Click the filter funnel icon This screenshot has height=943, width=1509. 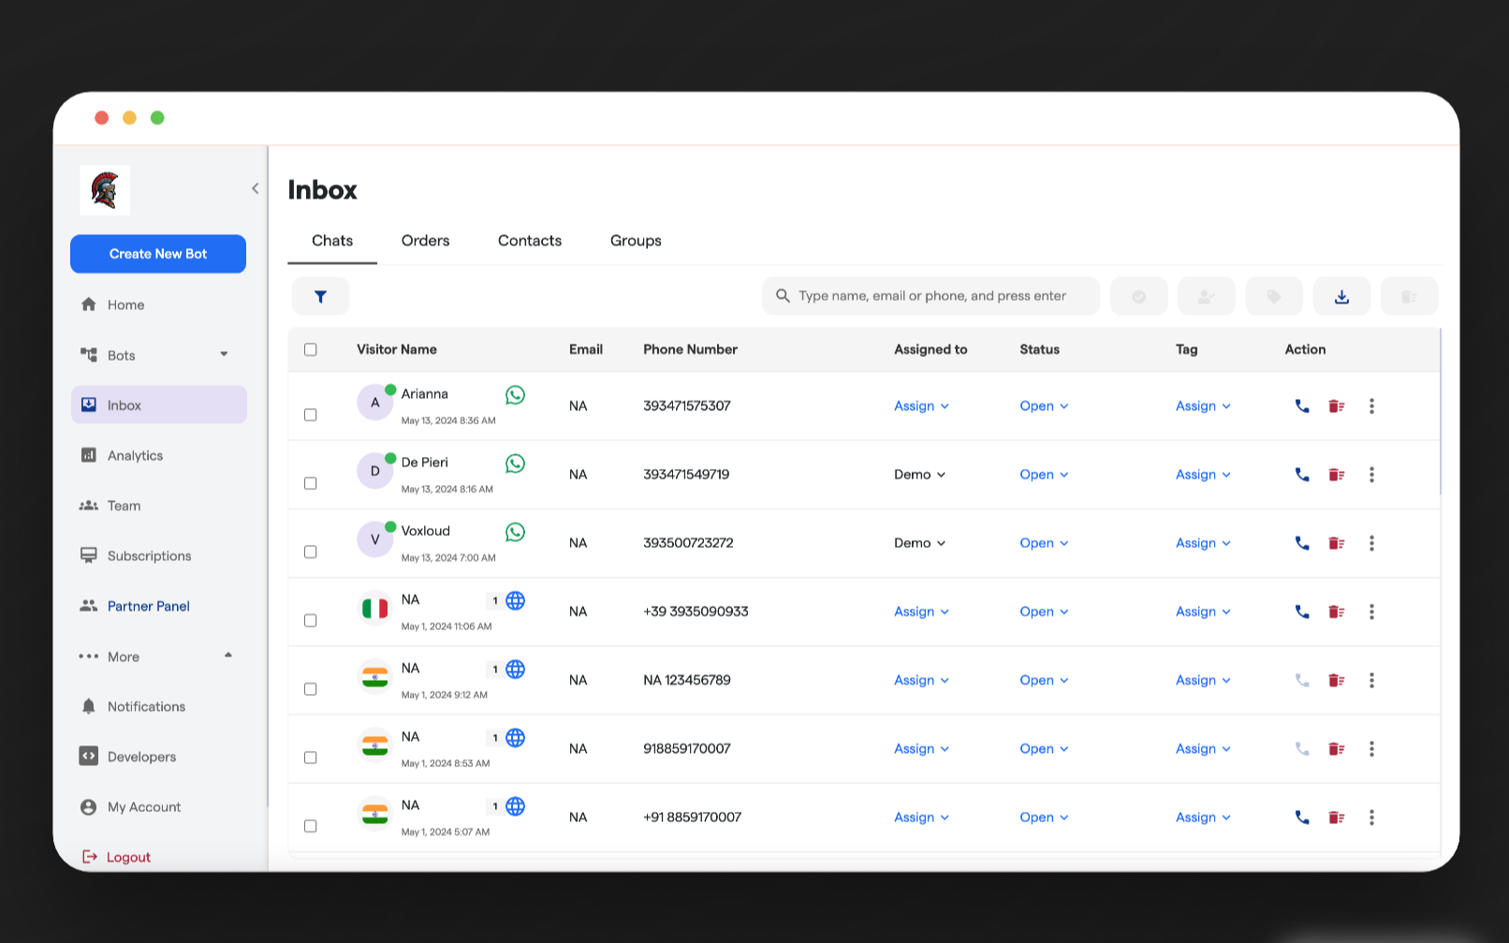pos(320,297)
